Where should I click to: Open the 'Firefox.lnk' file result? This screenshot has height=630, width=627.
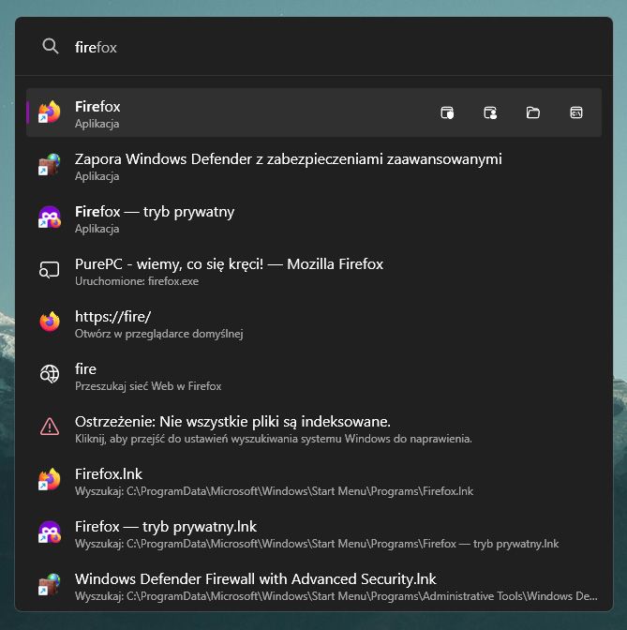(x=314, y=480)
